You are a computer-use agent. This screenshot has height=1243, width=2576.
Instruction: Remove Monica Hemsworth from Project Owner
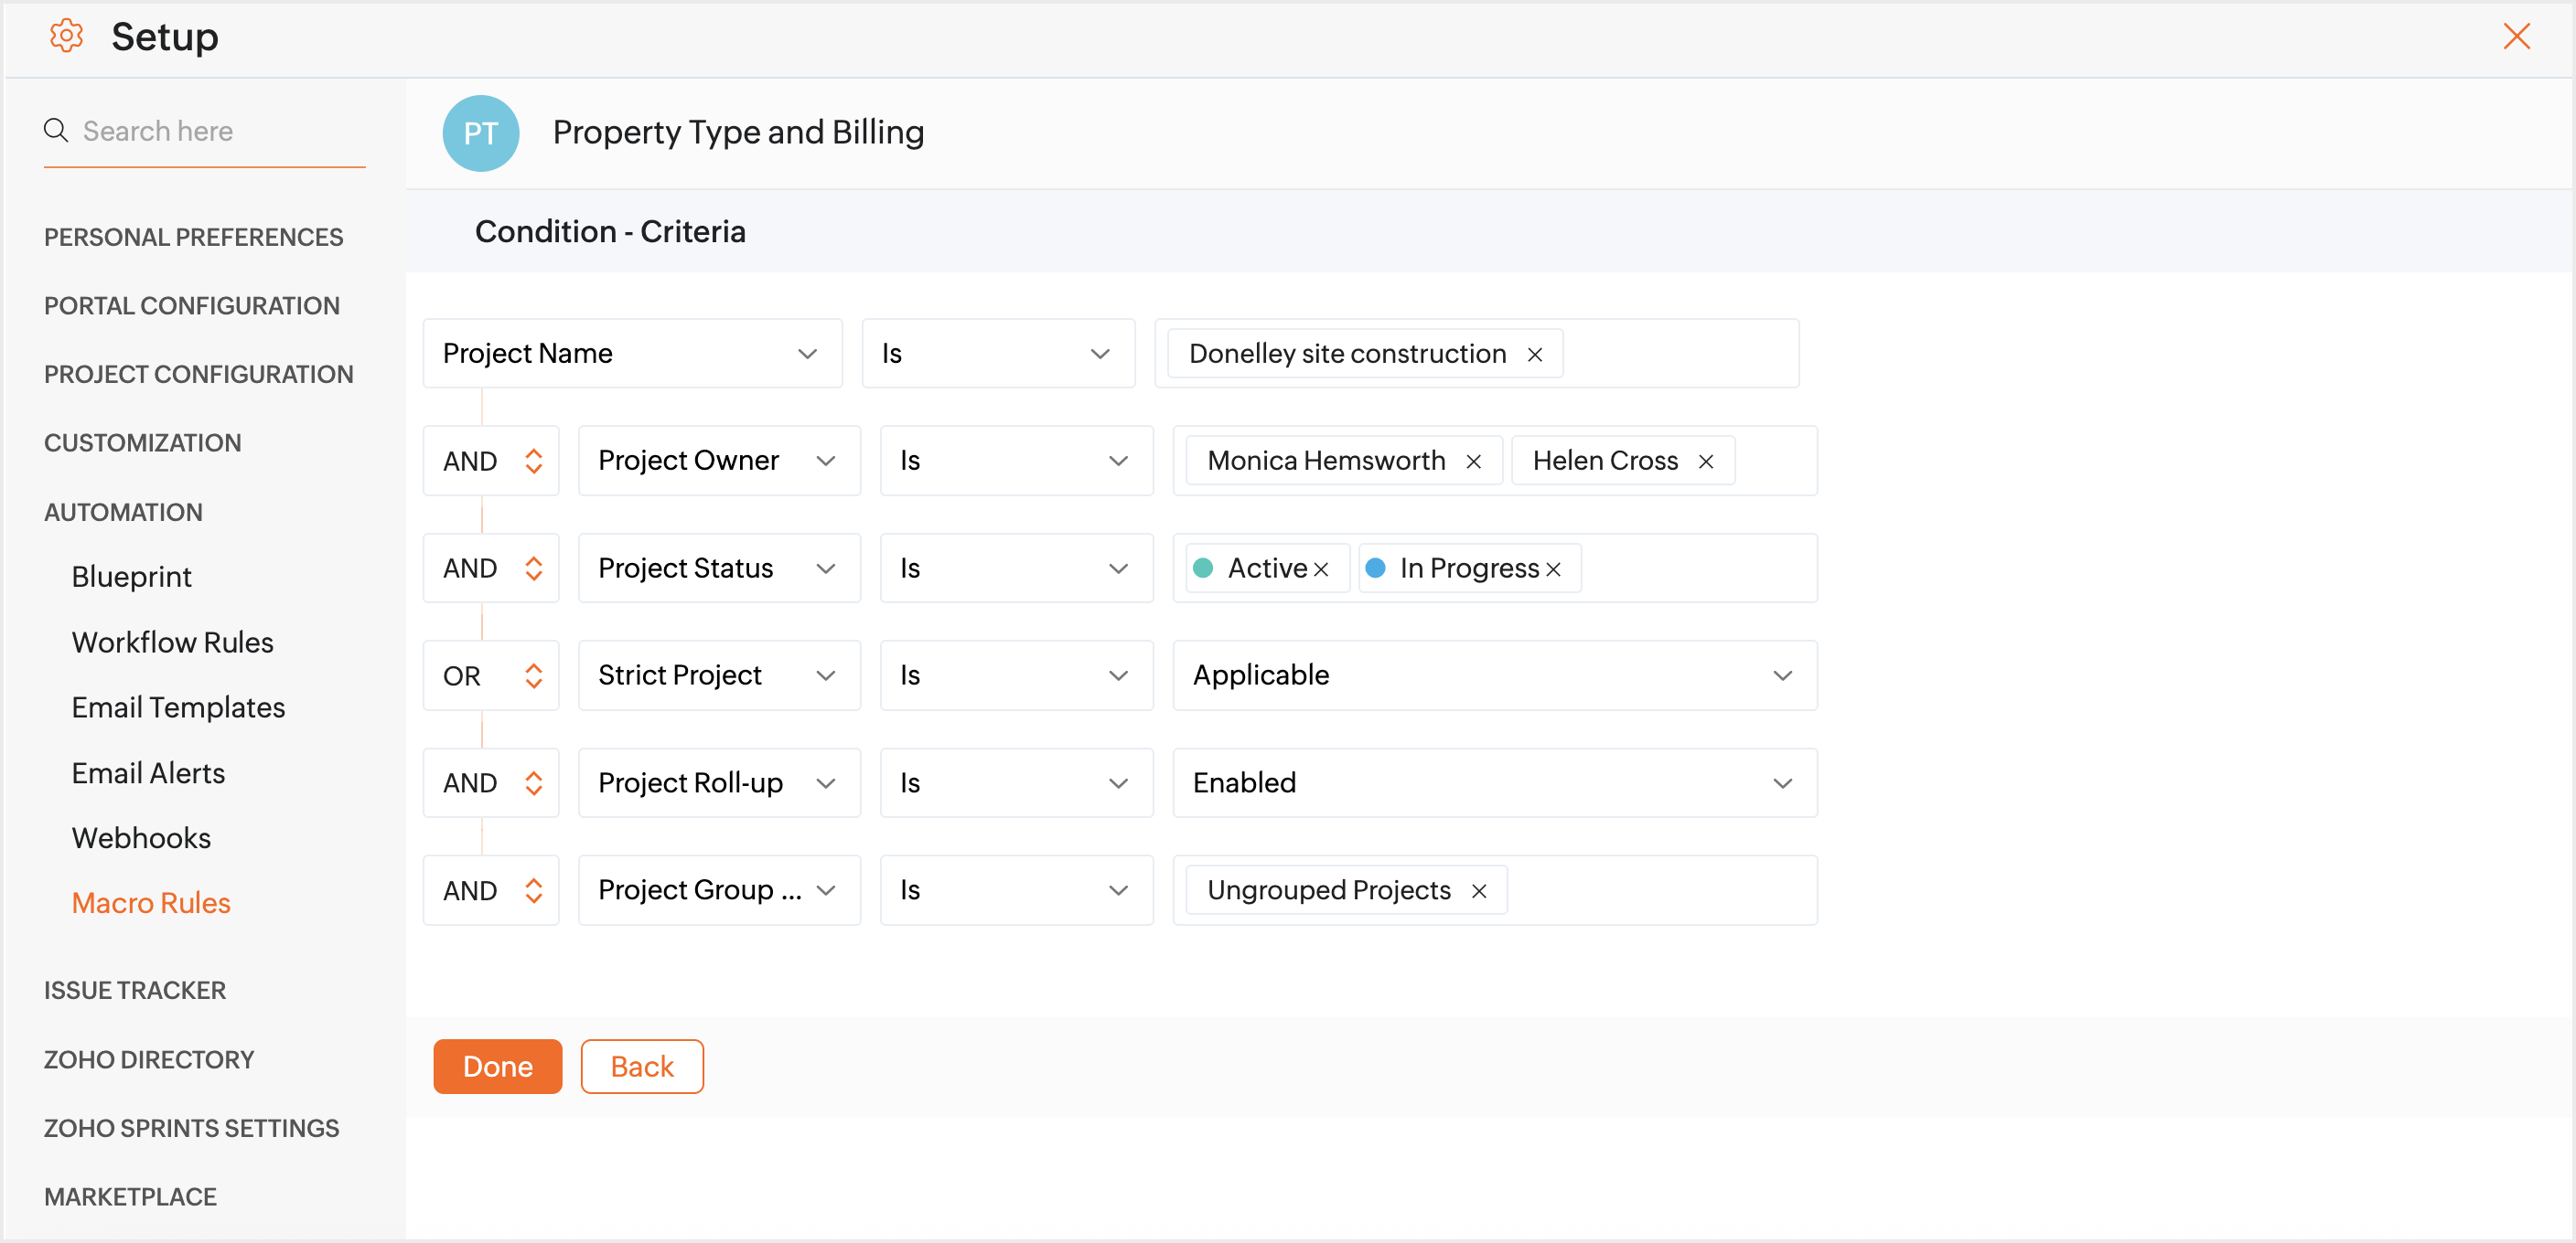1473,462
